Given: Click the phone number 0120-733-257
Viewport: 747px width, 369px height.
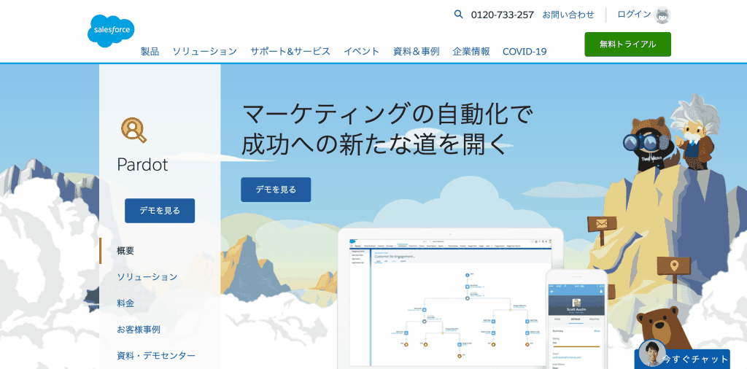Looking at the screenshot, I should coord(502,15).
